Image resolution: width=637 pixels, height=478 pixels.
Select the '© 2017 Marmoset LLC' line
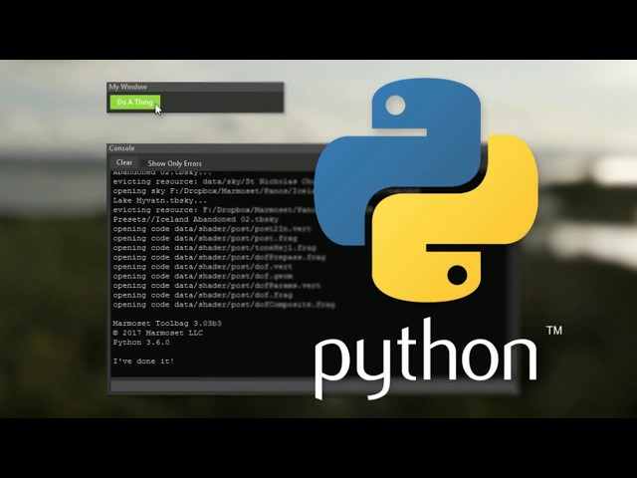(x=157, y=333)
